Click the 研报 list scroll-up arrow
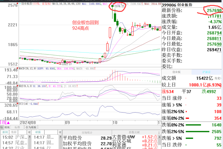The width and height of the screenshot is (223, 149). [60, 137]
